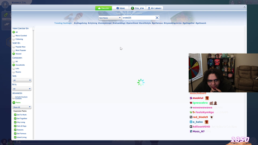This screenshot has width=258, height=145.
Task: Select Following radio option
Action: click(x=14, y=39)
